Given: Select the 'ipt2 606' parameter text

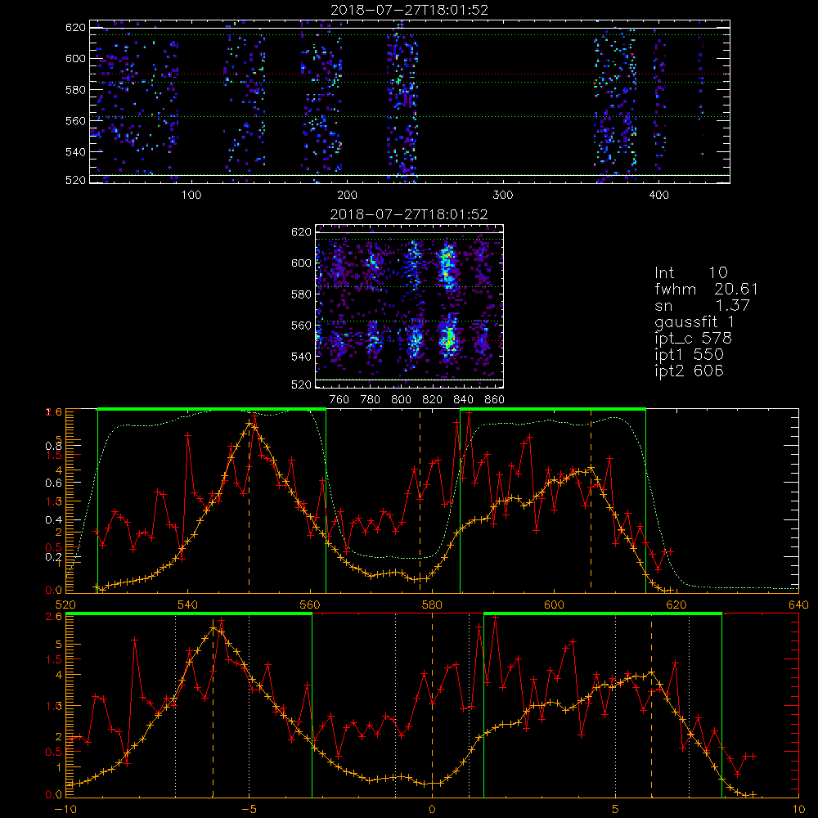Looking at the screenshot, I should [x=689, y=371].
